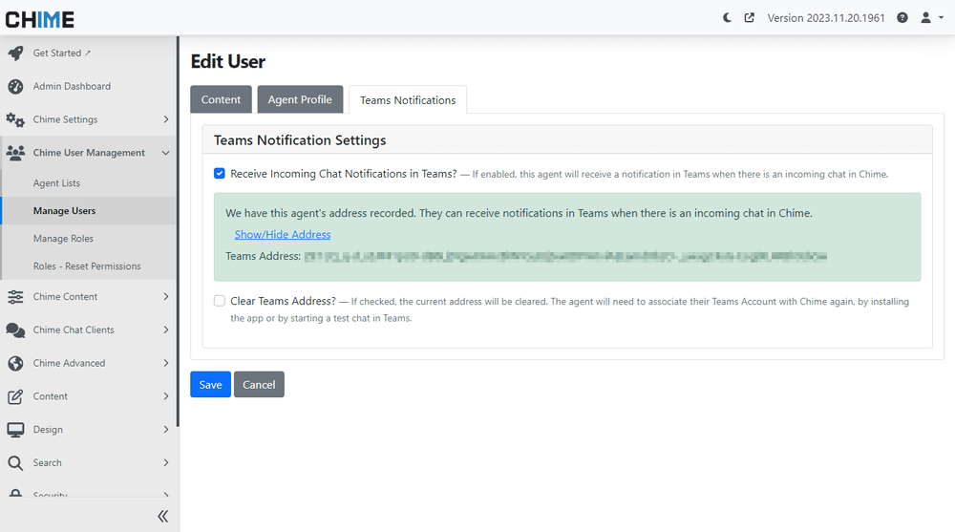Viewport: 955px width, 532px height.
Task: Check the Clear Teams Address box
Action: pos(220,301)
